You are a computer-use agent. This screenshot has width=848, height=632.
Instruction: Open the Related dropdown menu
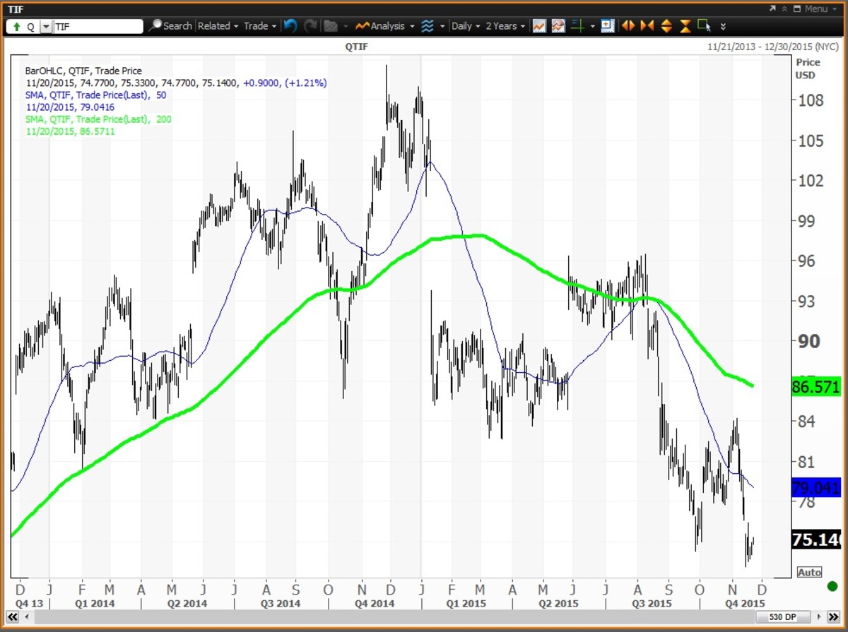click(218, 26)
